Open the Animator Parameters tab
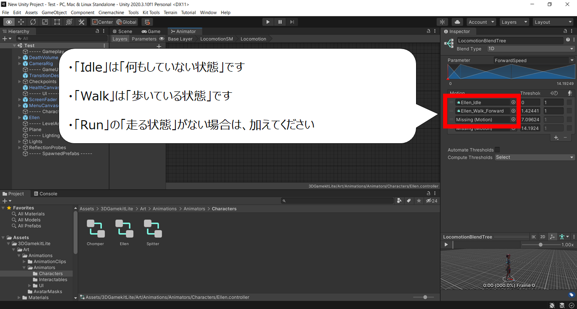Image resolution: width=577 pixels, height=309 pixels. [144, 39]
